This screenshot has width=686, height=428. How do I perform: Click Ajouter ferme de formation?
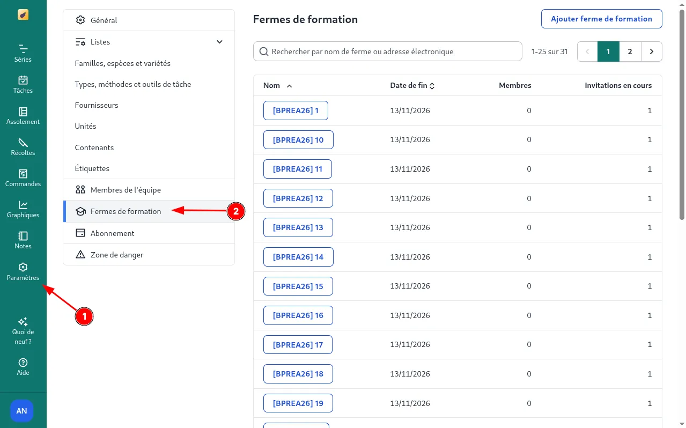pos(601,18)
